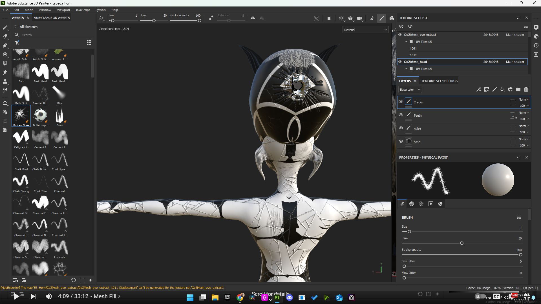Open the Python menu
Image resolution: width=541 pixels, height=304 pixels.
[x=100, y=10]
